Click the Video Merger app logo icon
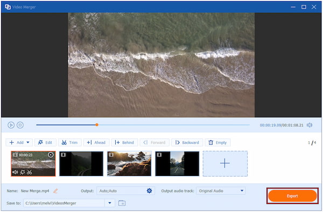The width and height of the screenshot is (323, 212). click(x=8, y=7)
